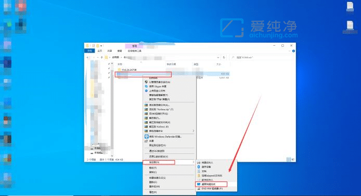Expand the other compression commands submenu arrow
The height and width of the screenshot is (196, 361).
[x=193, y=131]
